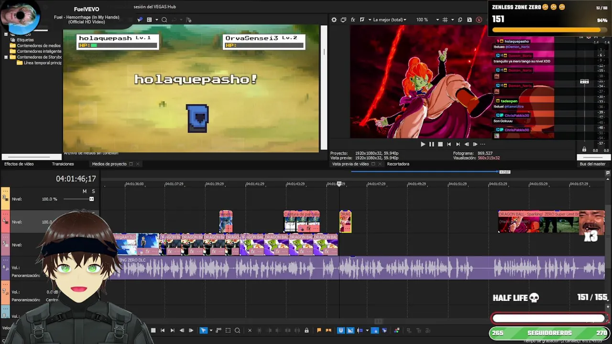Insert region double orange flag icon
612x344 pixels.
pyautogui.click(x=328, y=330)
